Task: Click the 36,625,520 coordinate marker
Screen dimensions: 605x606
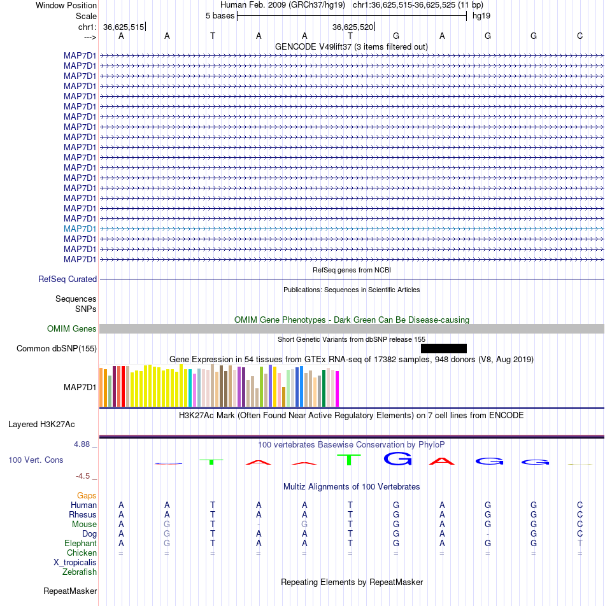Action: click(353, 27)
